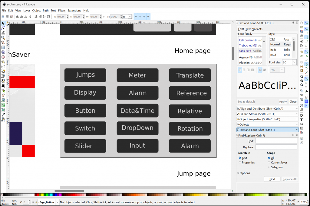The width and height of the screenshot is (310, 206).
Task: Activate the Zoom magnifier tool
Action: 3,37
